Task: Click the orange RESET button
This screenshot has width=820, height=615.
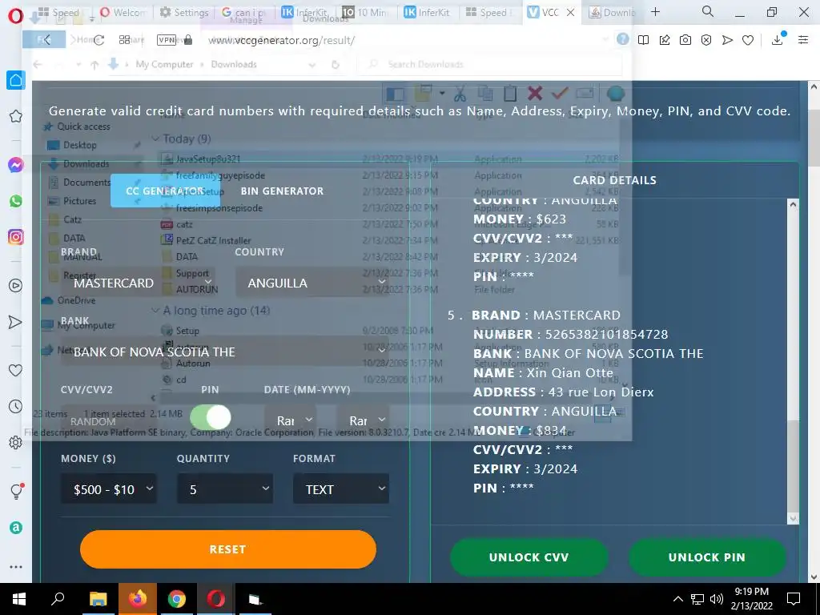Action: click(x=228, y=549)
